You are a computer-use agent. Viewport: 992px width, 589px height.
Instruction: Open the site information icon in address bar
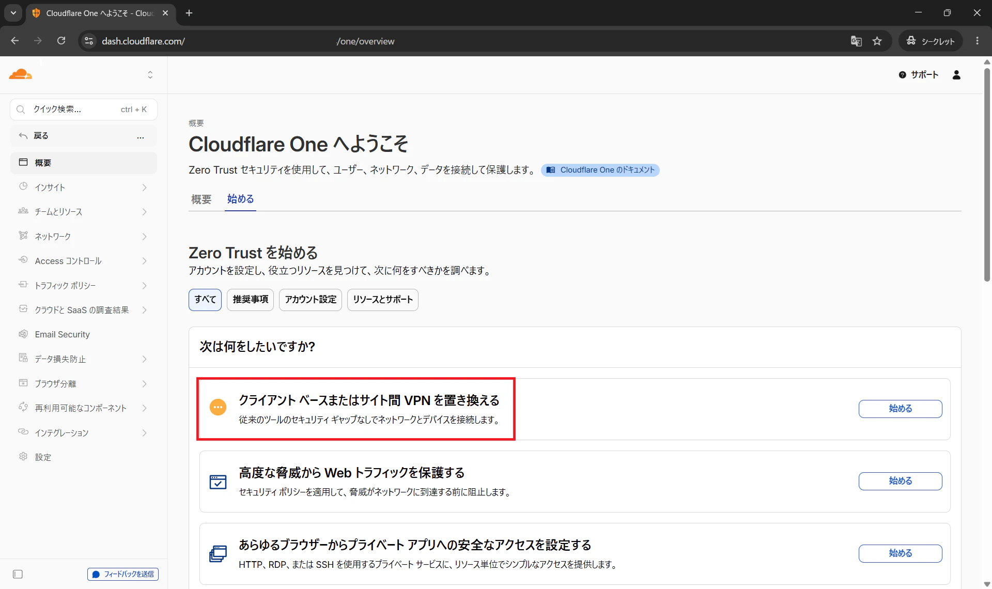89,41
